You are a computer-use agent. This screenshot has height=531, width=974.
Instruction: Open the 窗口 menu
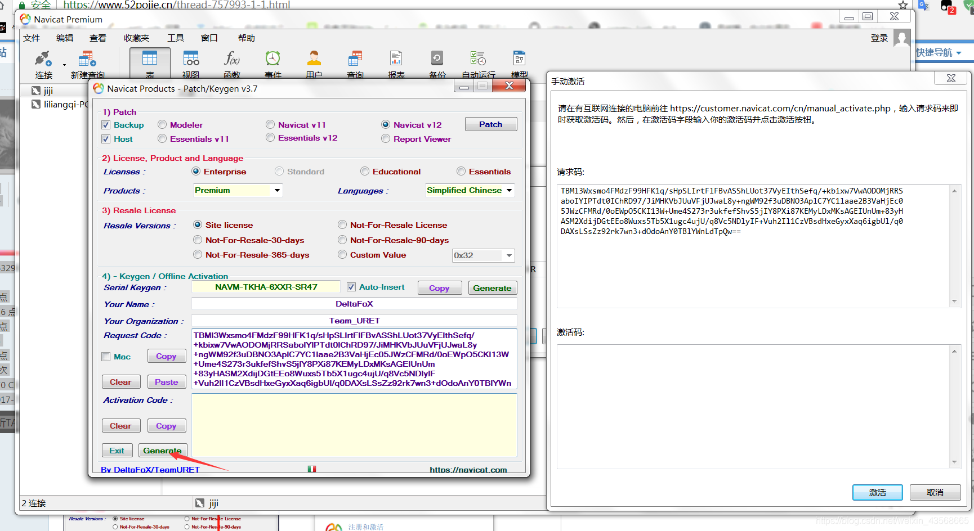tap(209, 38)
